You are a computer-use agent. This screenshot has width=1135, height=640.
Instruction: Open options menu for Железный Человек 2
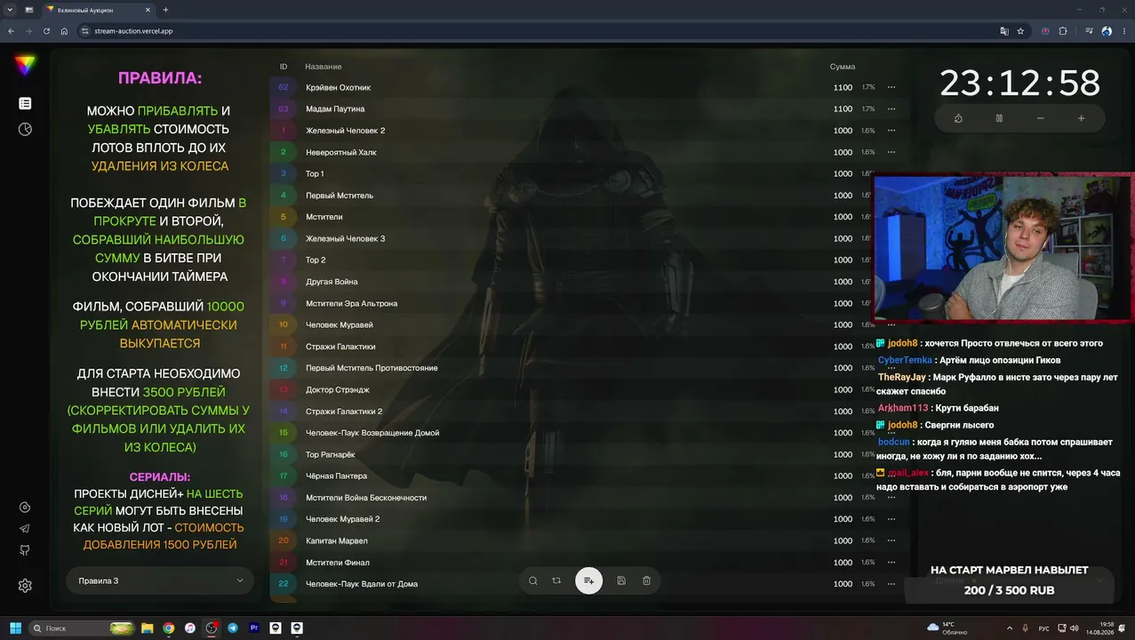click(x=891, y=131)
